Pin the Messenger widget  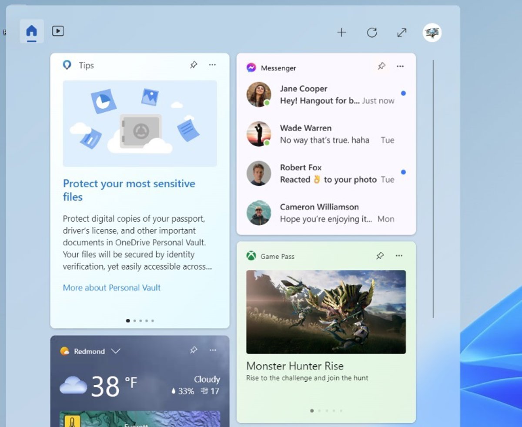(x=381, y=66)
